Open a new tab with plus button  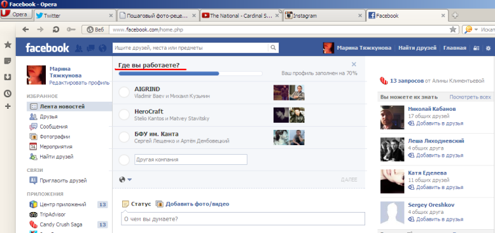tap(455, 15)
